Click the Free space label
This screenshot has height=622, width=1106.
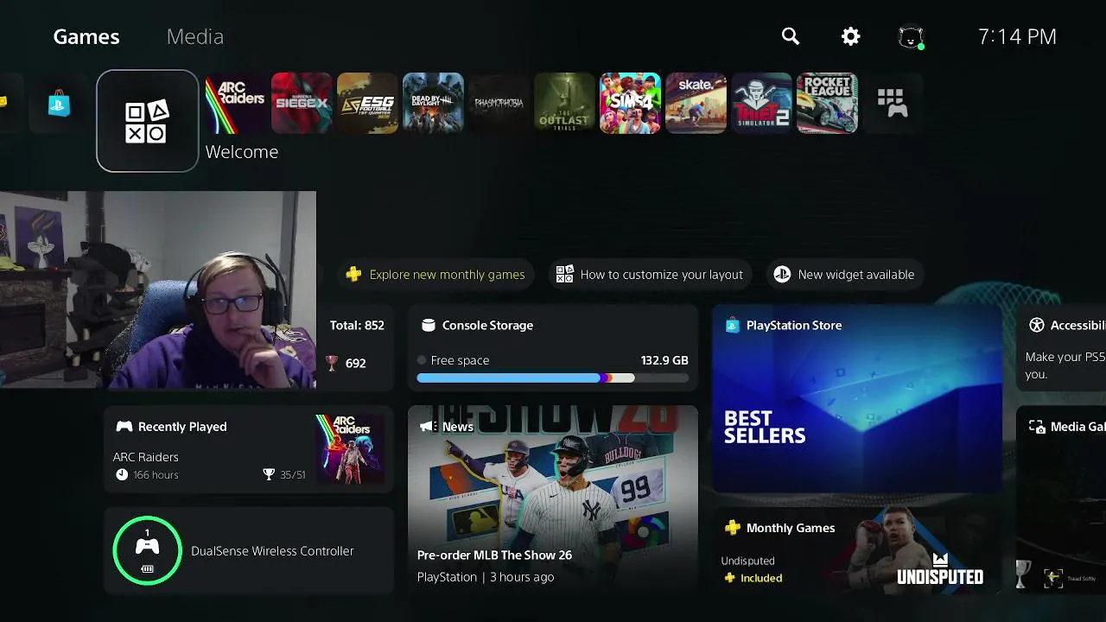point(460,360)
